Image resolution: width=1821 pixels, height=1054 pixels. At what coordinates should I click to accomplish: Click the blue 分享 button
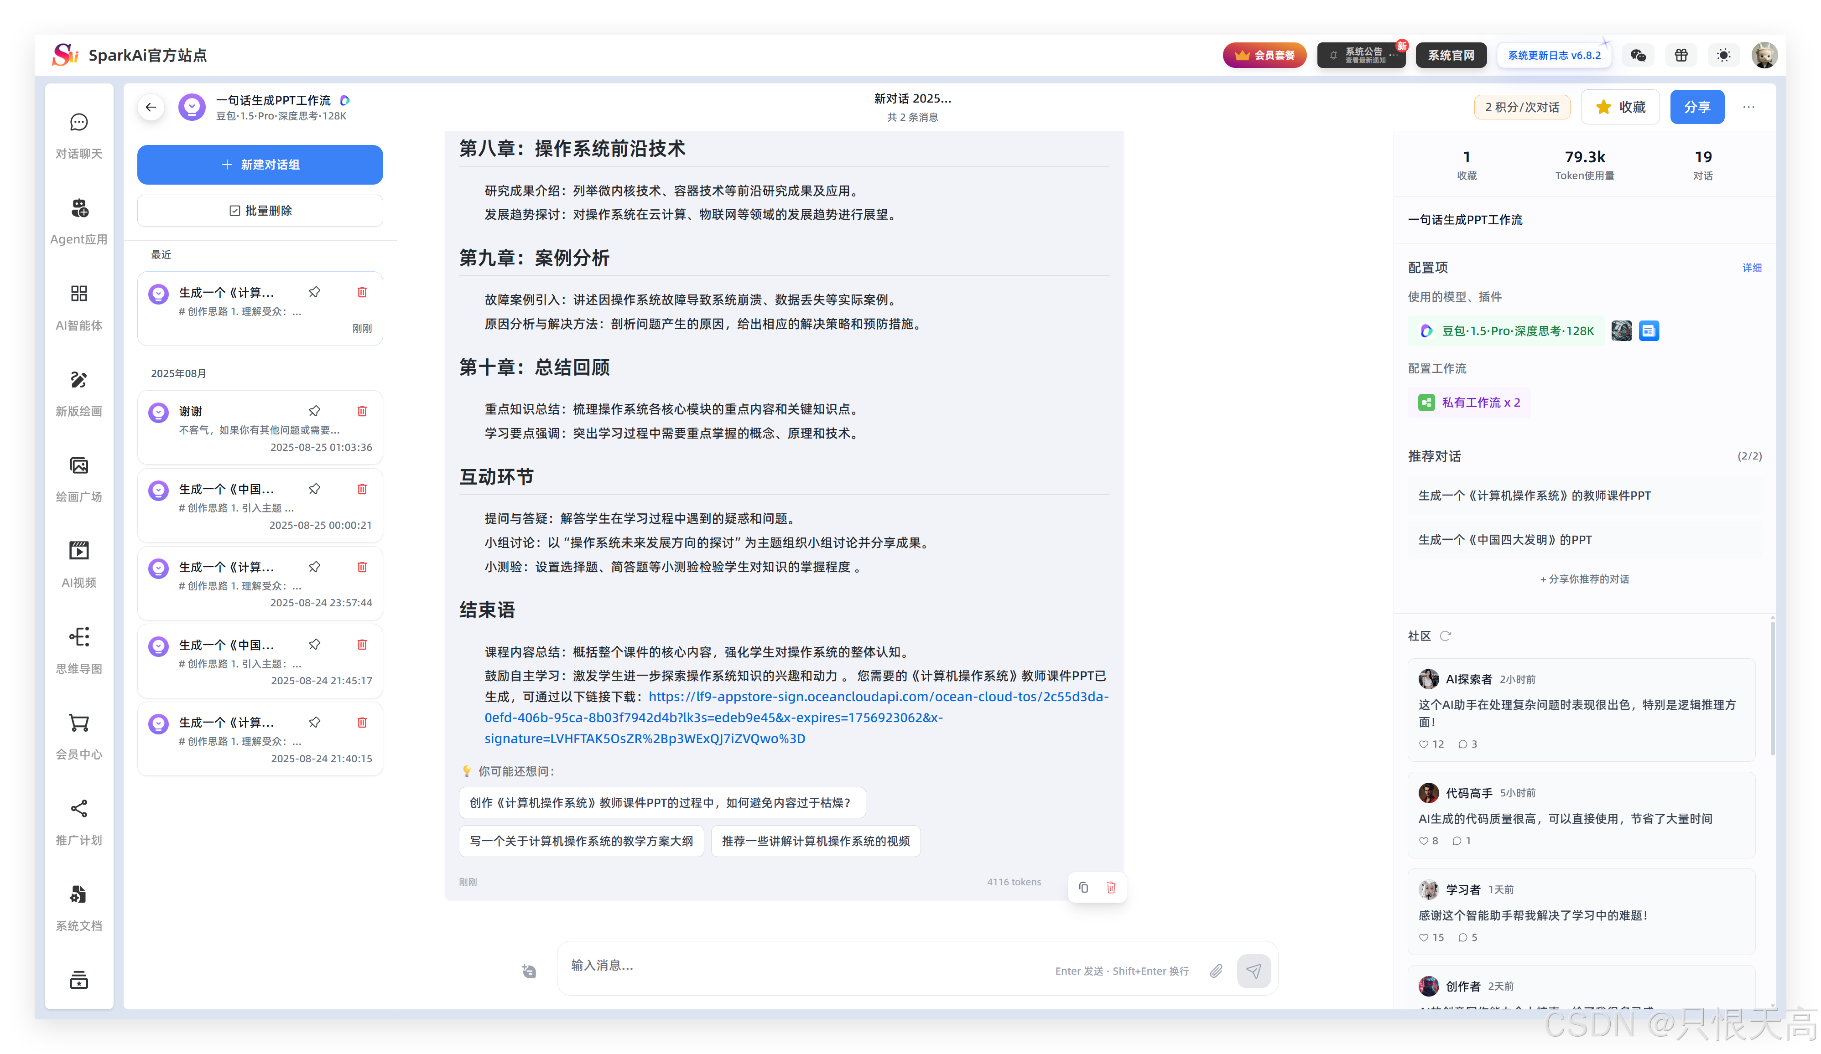pos(1697,107)
